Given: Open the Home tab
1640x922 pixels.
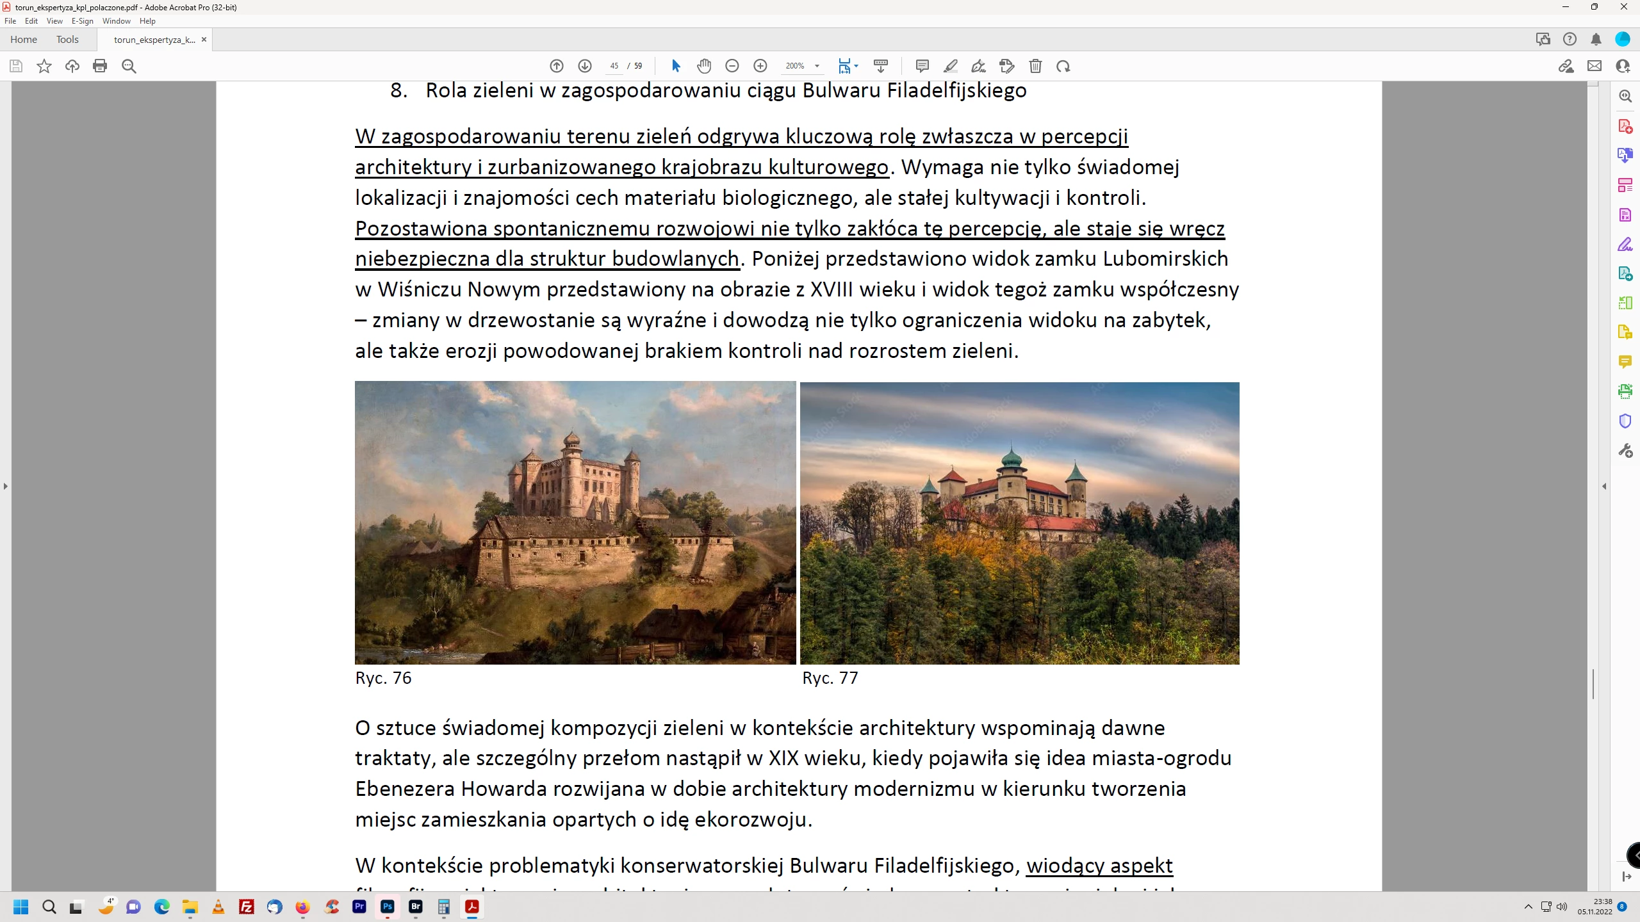Looking at the screenshot, I should [x=24, y=40].
